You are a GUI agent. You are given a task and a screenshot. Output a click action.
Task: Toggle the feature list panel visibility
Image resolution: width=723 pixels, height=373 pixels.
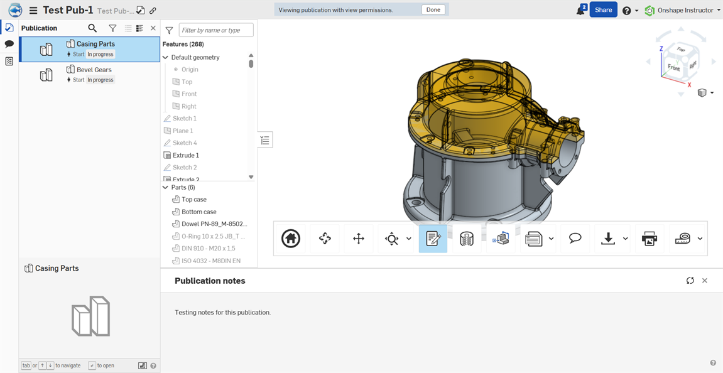click(265, 140)
